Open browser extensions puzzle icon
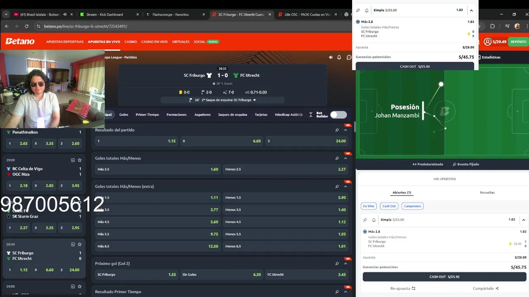Viewport: 529px width, 297px height. pyautogui.click(x=492, y=26)
